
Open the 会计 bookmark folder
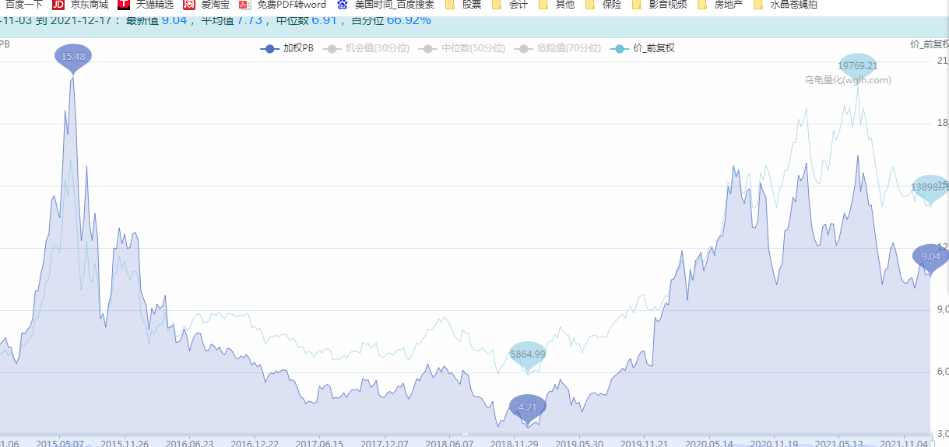[511, 5]
